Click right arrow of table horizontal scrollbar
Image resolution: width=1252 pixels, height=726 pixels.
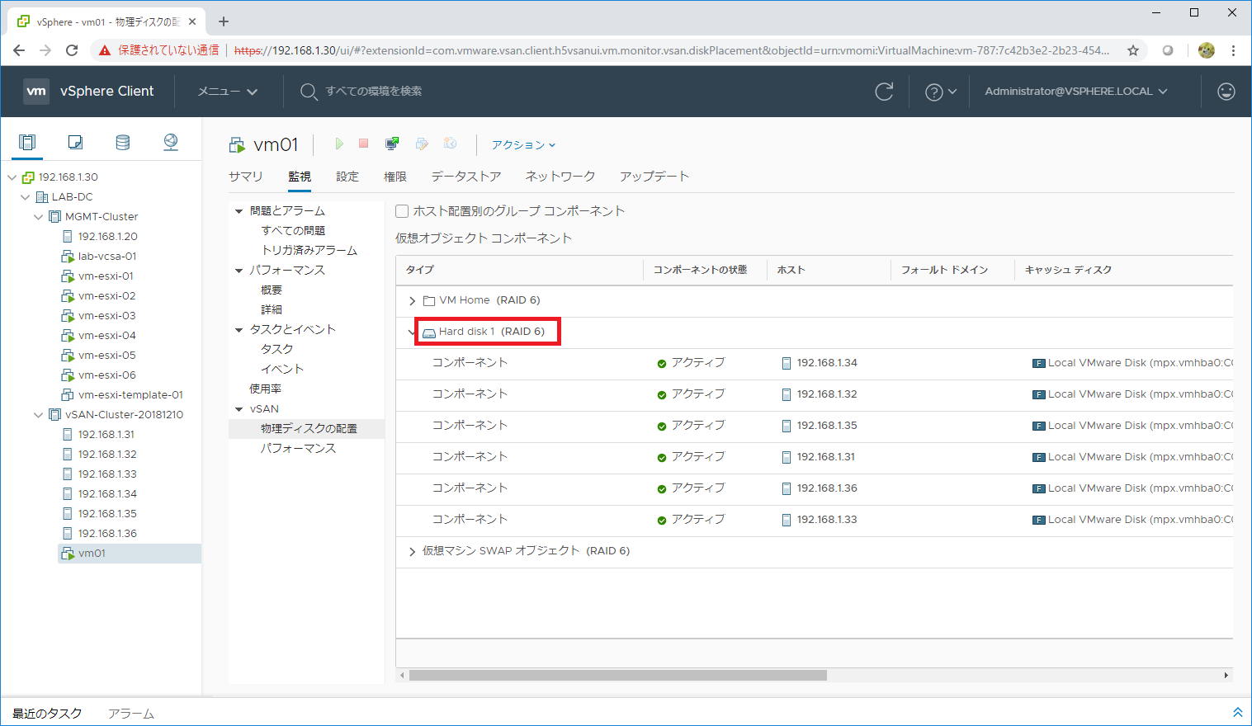[x=1226, y=676]
